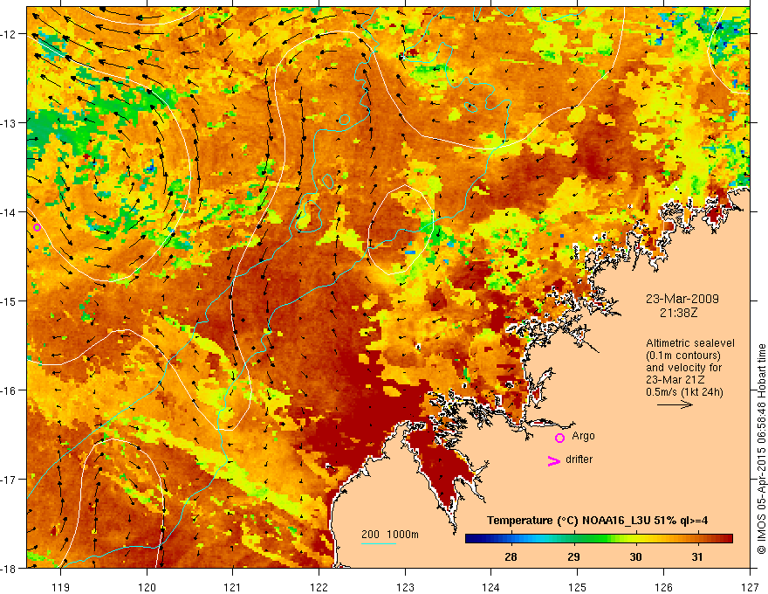Click the 'Altimetric sealevel' caption line
The image size is (768, 594).
(690, 343)
